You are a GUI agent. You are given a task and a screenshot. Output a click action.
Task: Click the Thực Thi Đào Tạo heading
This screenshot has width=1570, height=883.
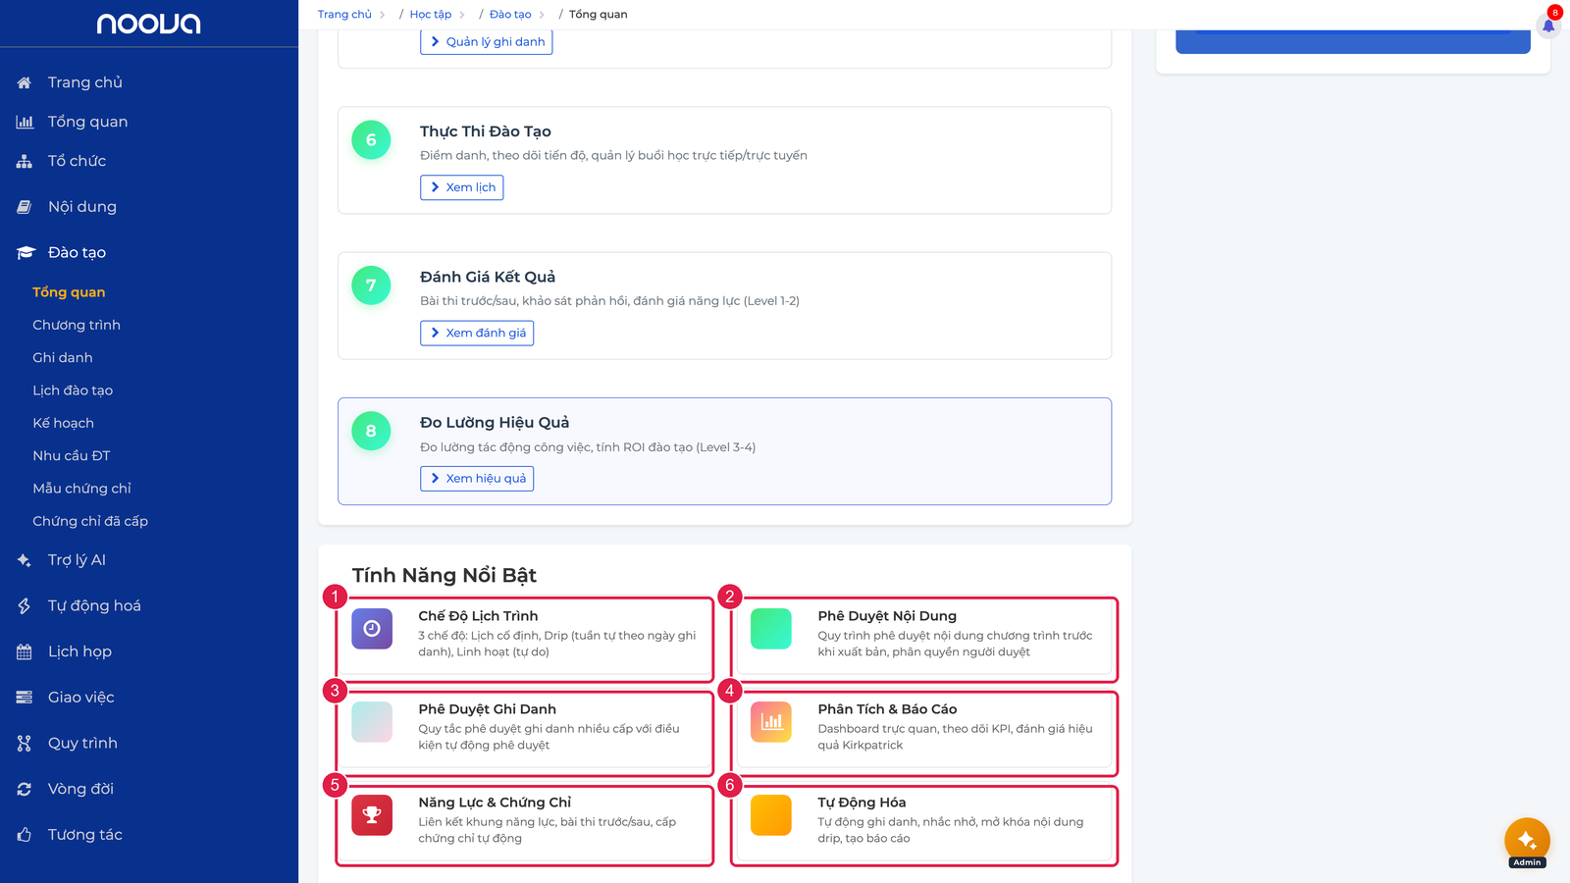[486, 131]
